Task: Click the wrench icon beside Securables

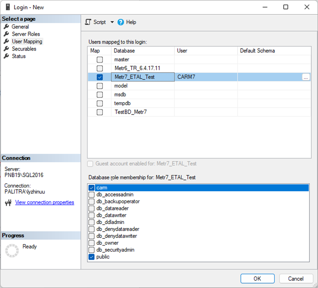Action: click(x=6, y=49)
